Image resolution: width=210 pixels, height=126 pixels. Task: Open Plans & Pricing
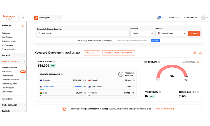click(191, 18)
